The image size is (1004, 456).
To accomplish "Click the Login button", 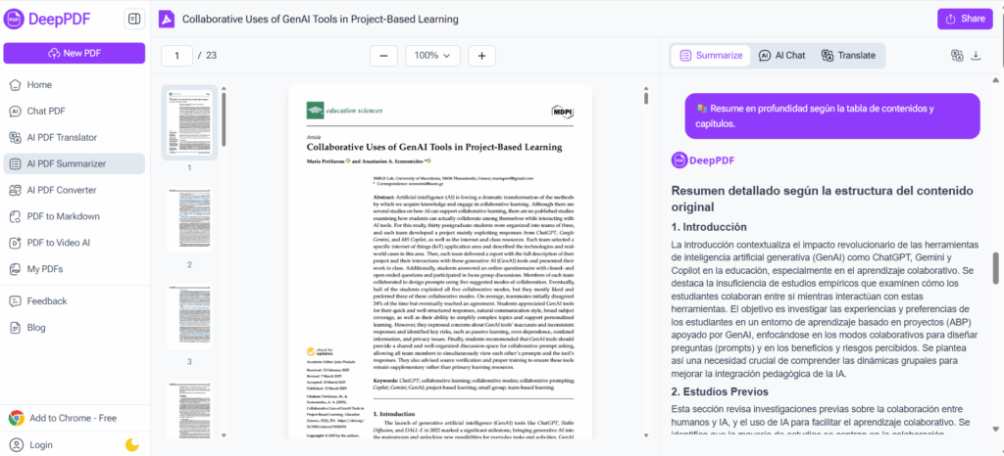I will (32, 444).
